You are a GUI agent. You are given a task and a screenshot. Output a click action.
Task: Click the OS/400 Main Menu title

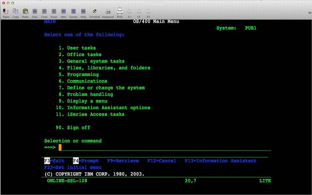coord(156,21)
